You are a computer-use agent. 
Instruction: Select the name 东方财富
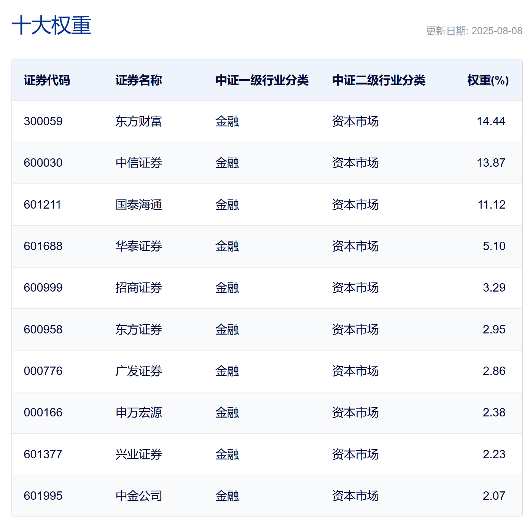(138, 121)
